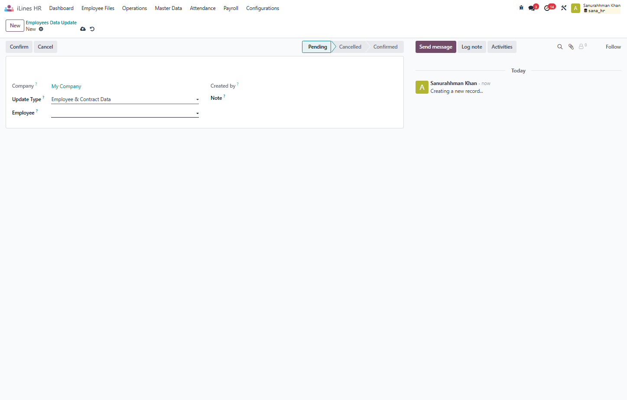627x400 pixels.
Task: Click the Note help tooltip mark
Action: coord(224,96)
